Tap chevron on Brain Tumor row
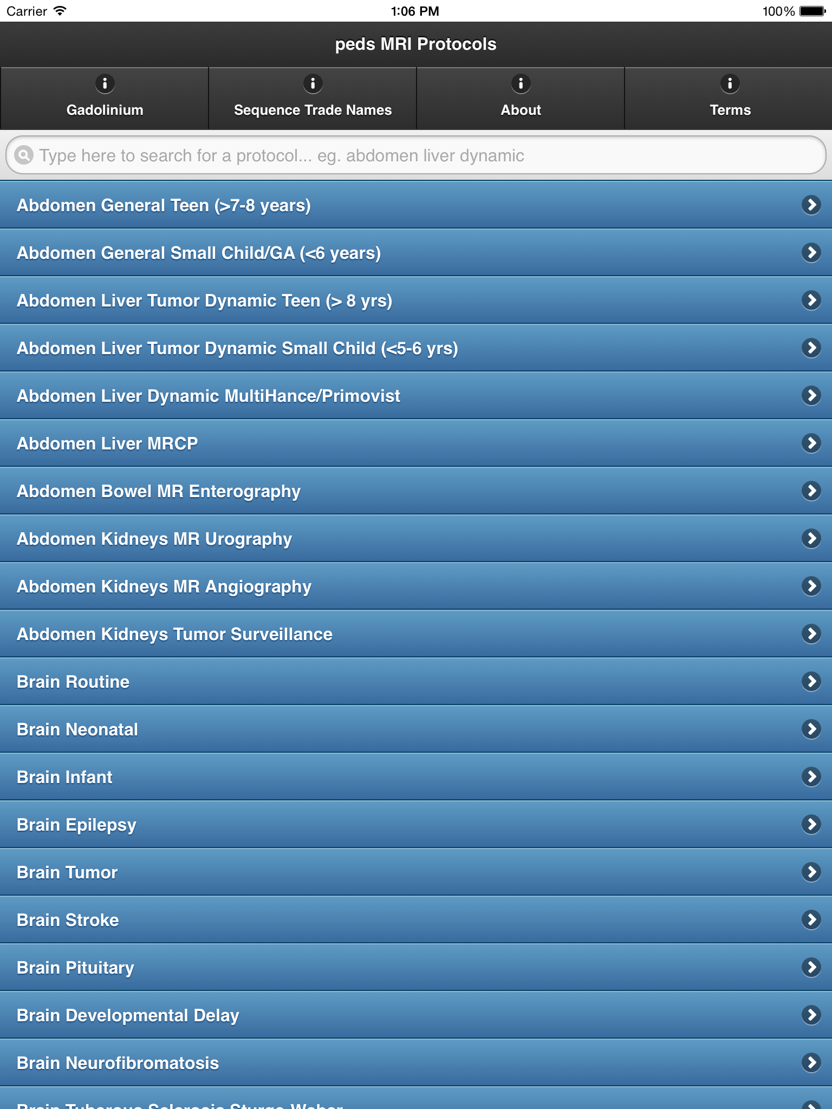 pos(811,872)
